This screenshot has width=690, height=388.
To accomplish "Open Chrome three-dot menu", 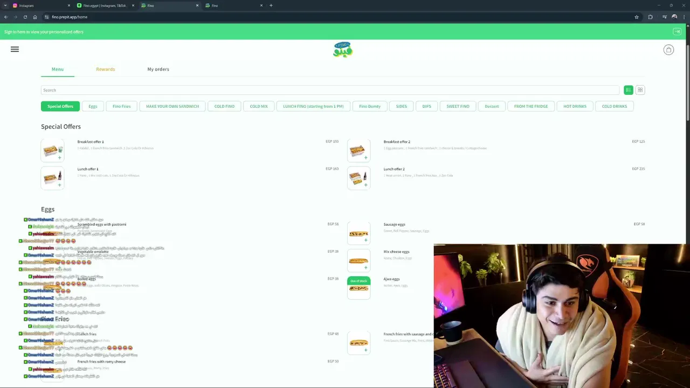I will coord(684,17).
